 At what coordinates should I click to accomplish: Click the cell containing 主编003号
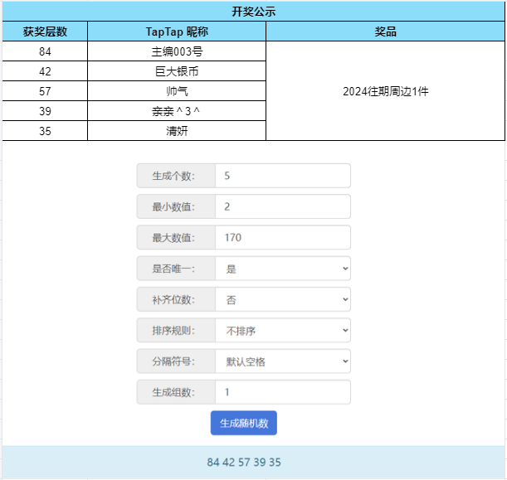click(x=177, y=51)
